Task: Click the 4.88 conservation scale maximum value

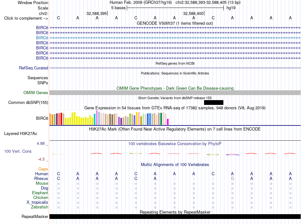Action: point(41,144)
